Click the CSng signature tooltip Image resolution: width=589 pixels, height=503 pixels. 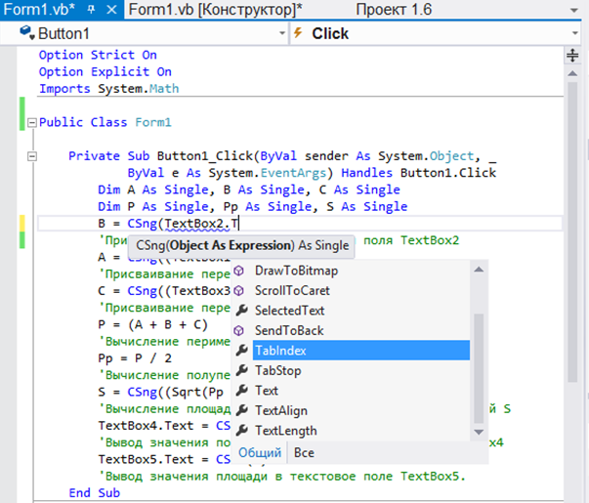[242, 246]
